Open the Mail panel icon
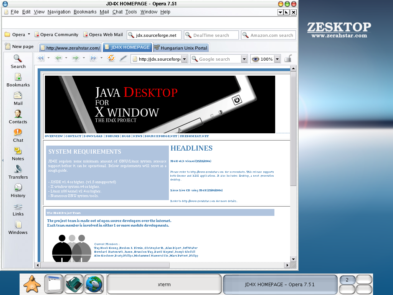 (18, 98)
